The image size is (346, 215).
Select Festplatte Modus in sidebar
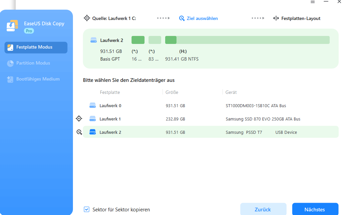(x=36, y=47)
